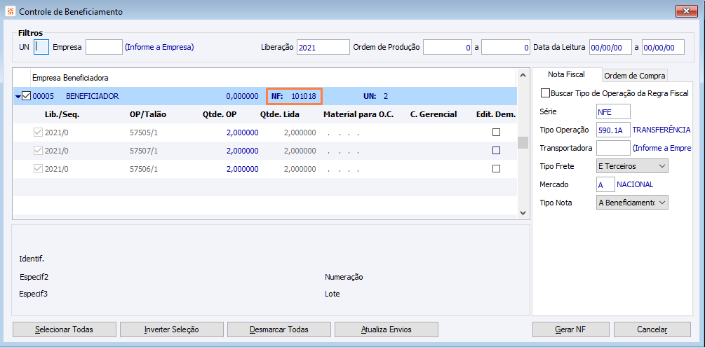This screenshot has height=347, width=705.
Task: Click the Selecionar Todas button
Action: coord(65,329)
